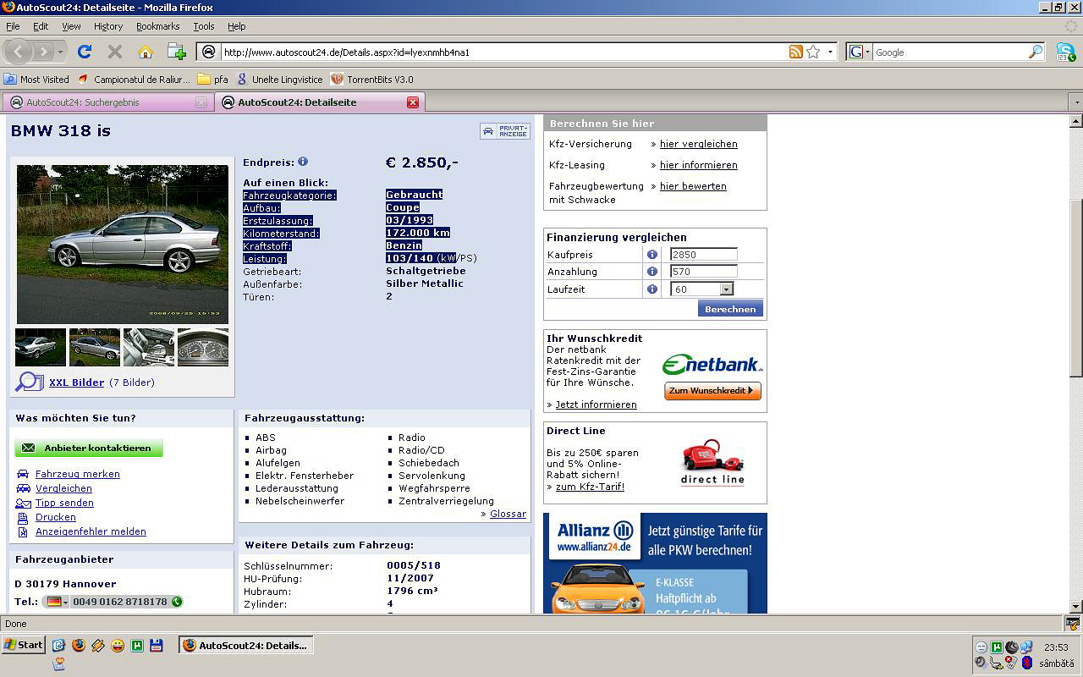Viewport: 1083px width, 677px height.
Task: Open a new tab with the plus icon
Action: coord(176,52)
